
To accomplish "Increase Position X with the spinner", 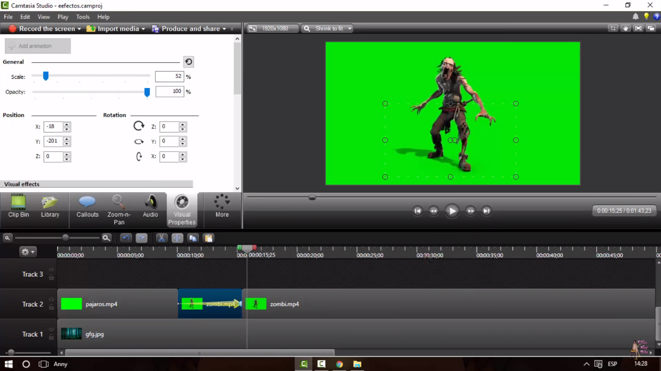I will click(67, 124).
